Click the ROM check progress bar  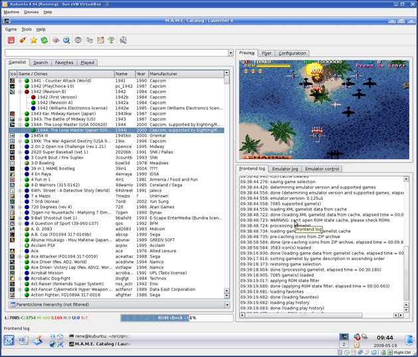tap(177, 318)
